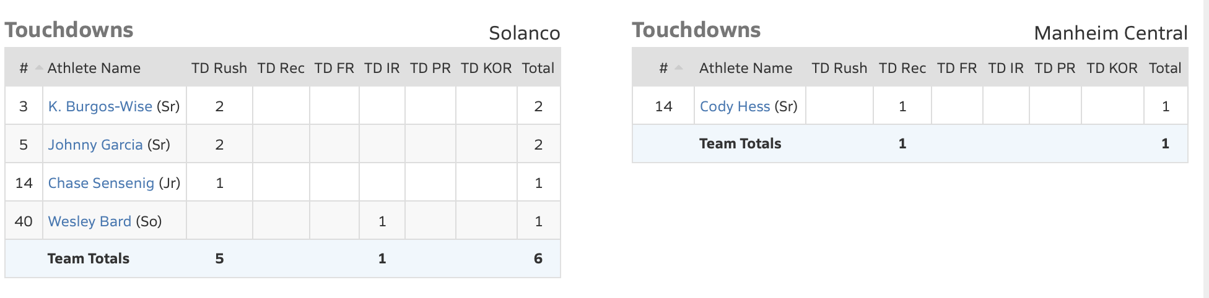Screen dimensions: 1209x298
Task: Sort Manheim Central table by Total
Action: [x=1165, y=68]
